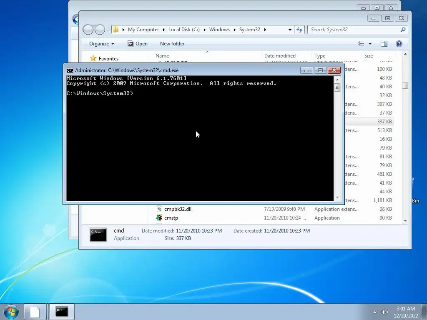Minimize the System32 Explorer window
Image resolution: width=427 pixels, height=320 pixels.
coord(374,18)
